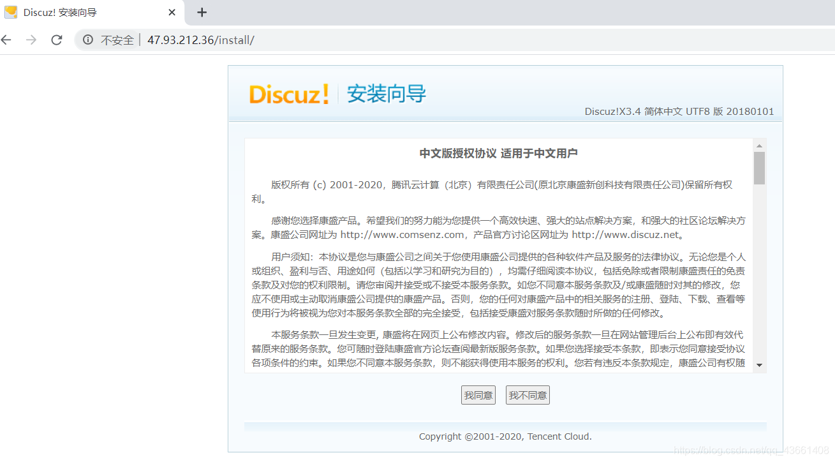Click the 中文版授权协议 适用于中文用户 title
The height and width of the screenshot is (462, 835).
point(498,153)
